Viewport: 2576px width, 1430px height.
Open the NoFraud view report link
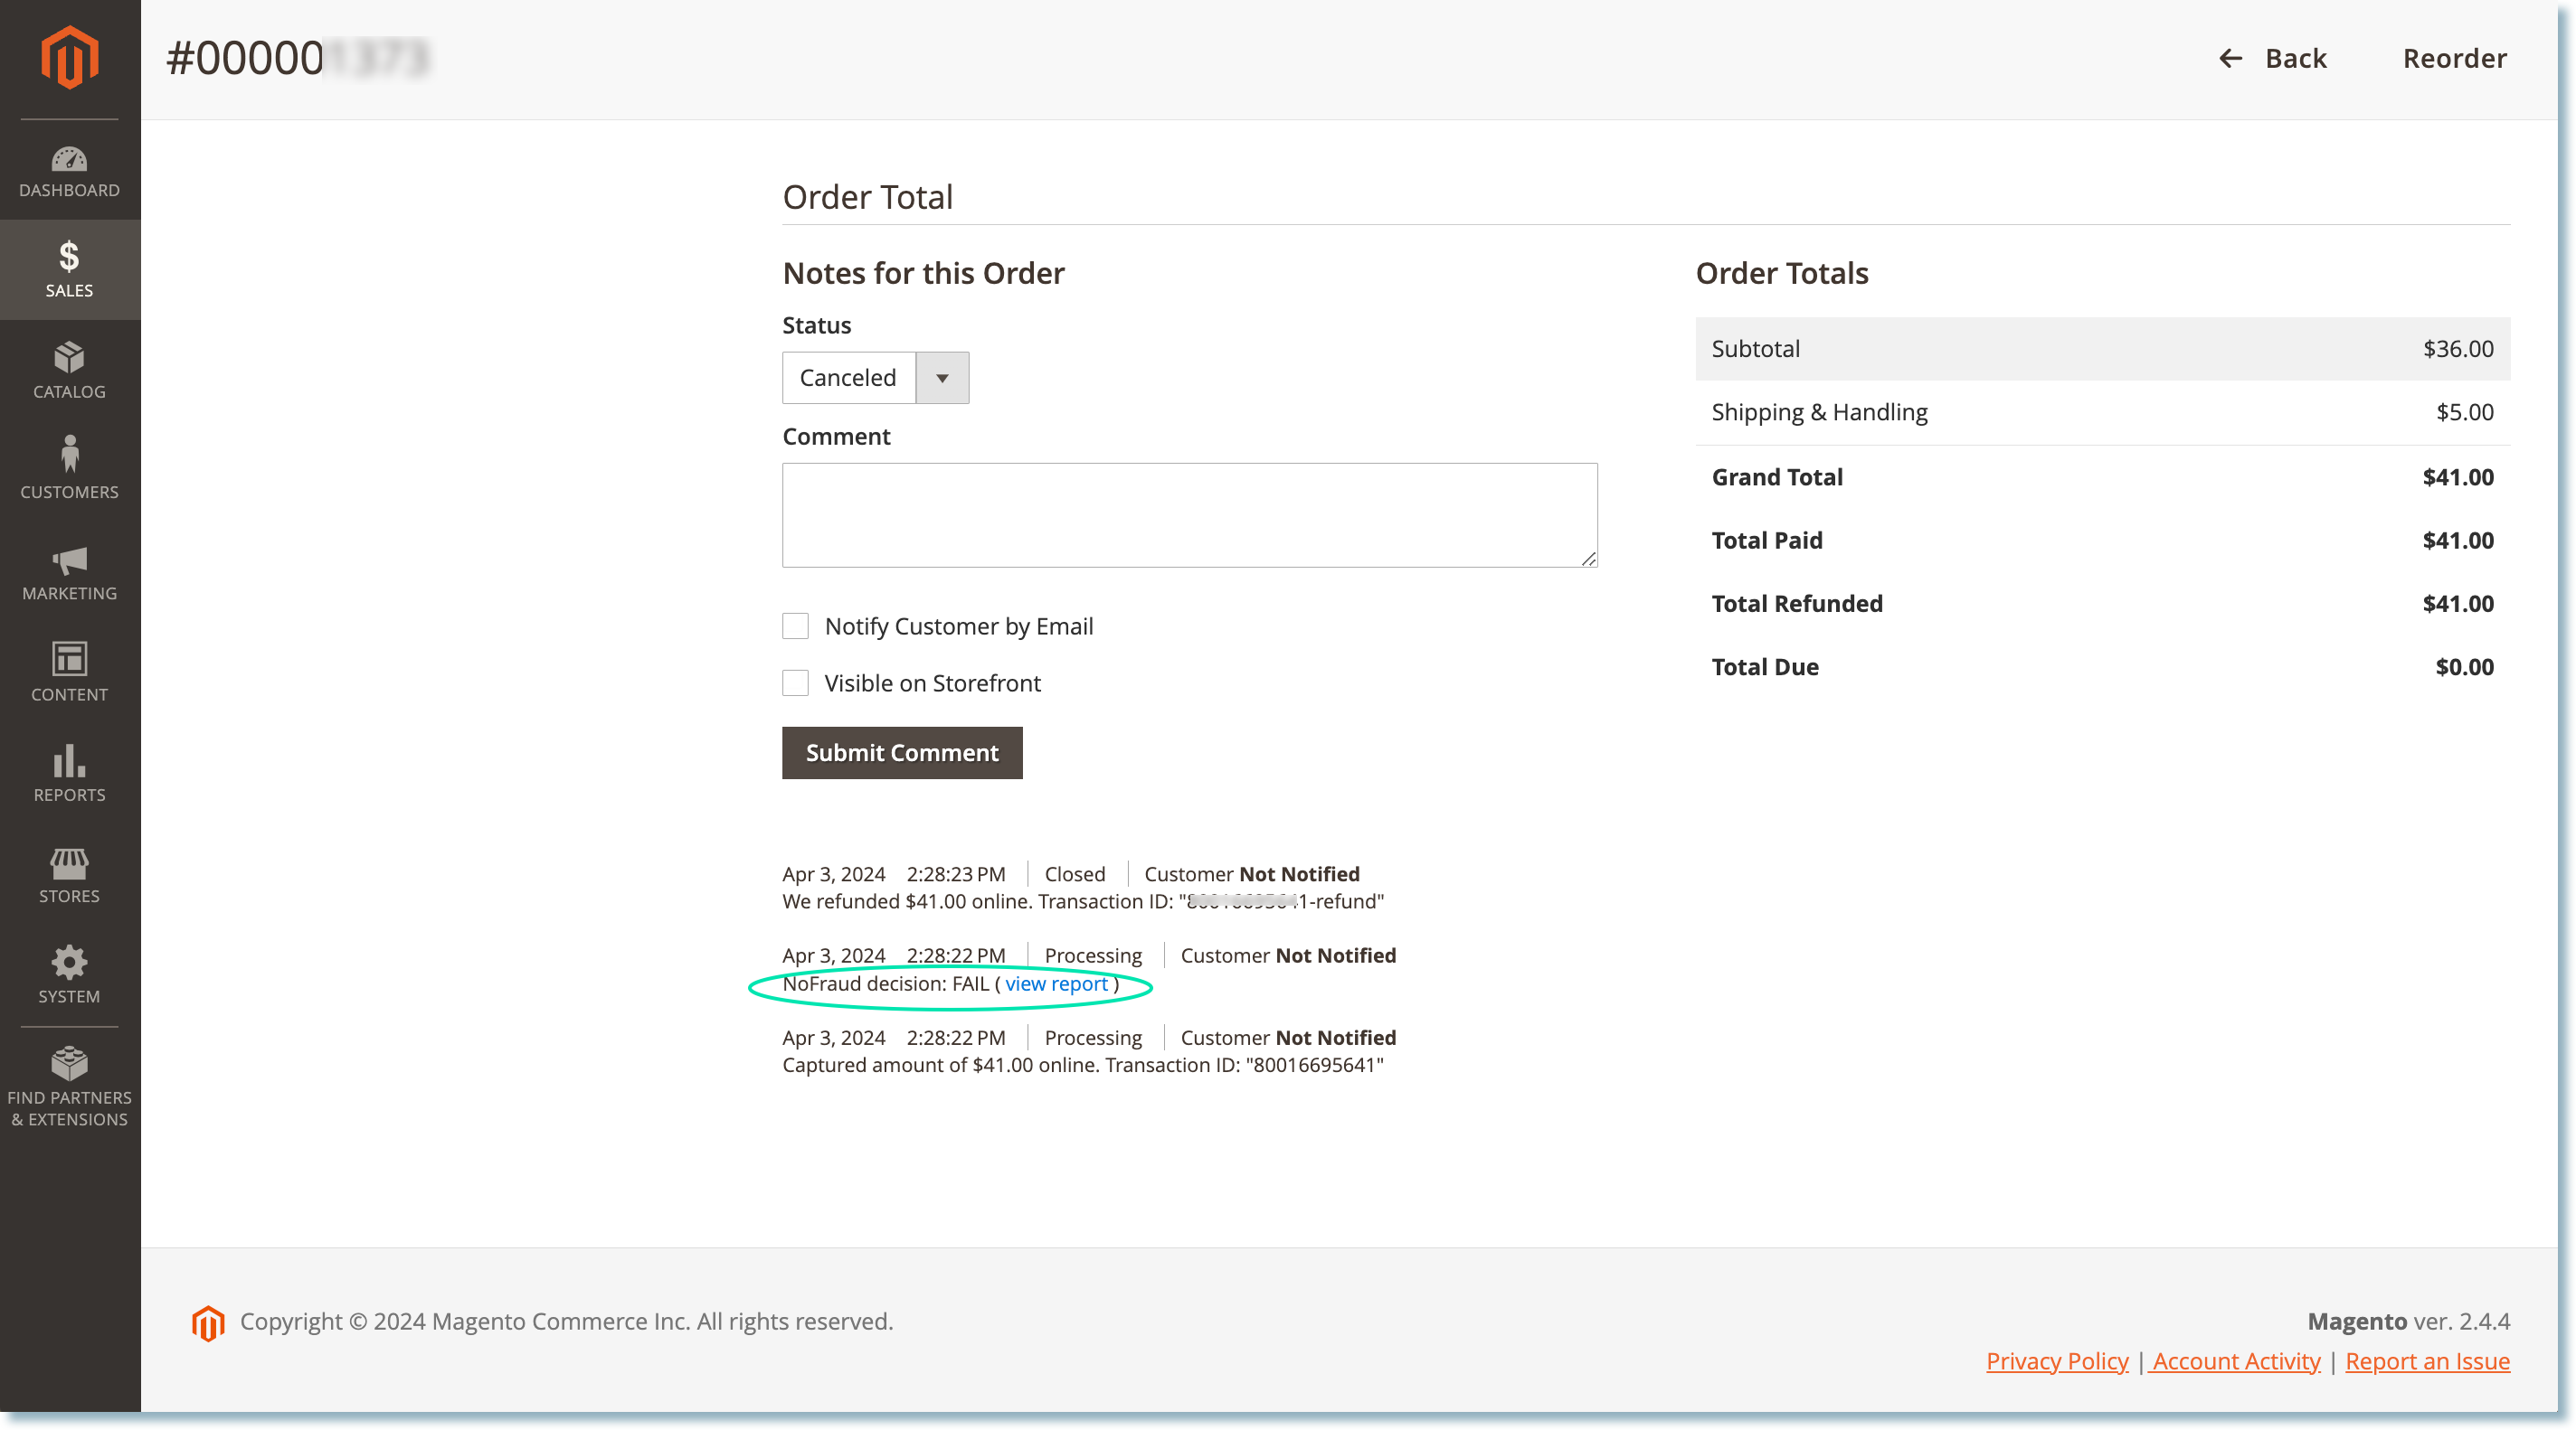1056,983
